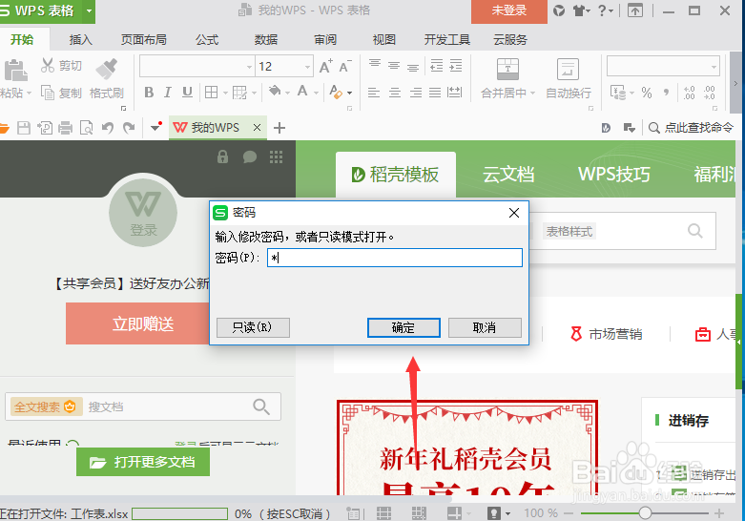
Task: Open the font size 12 dropdown
Action: 307,67
